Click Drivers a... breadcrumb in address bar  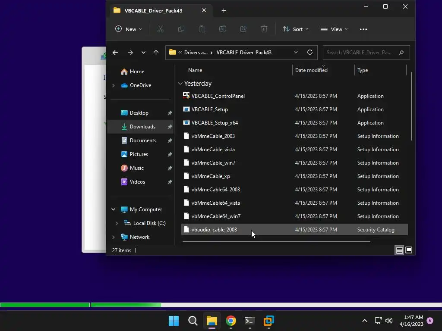click(x=196, y=52)
